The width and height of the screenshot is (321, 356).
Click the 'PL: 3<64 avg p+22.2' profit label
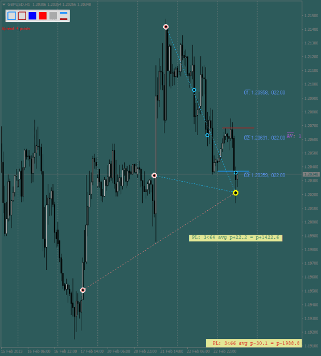click(x=236, y=238)
